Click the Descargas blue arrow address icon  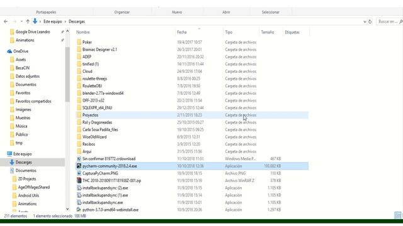35,21
